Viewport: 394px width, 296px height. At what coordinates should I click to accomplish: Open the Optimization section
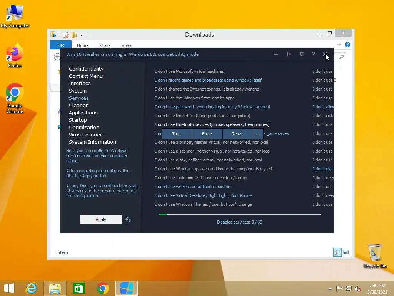(84, 127)
